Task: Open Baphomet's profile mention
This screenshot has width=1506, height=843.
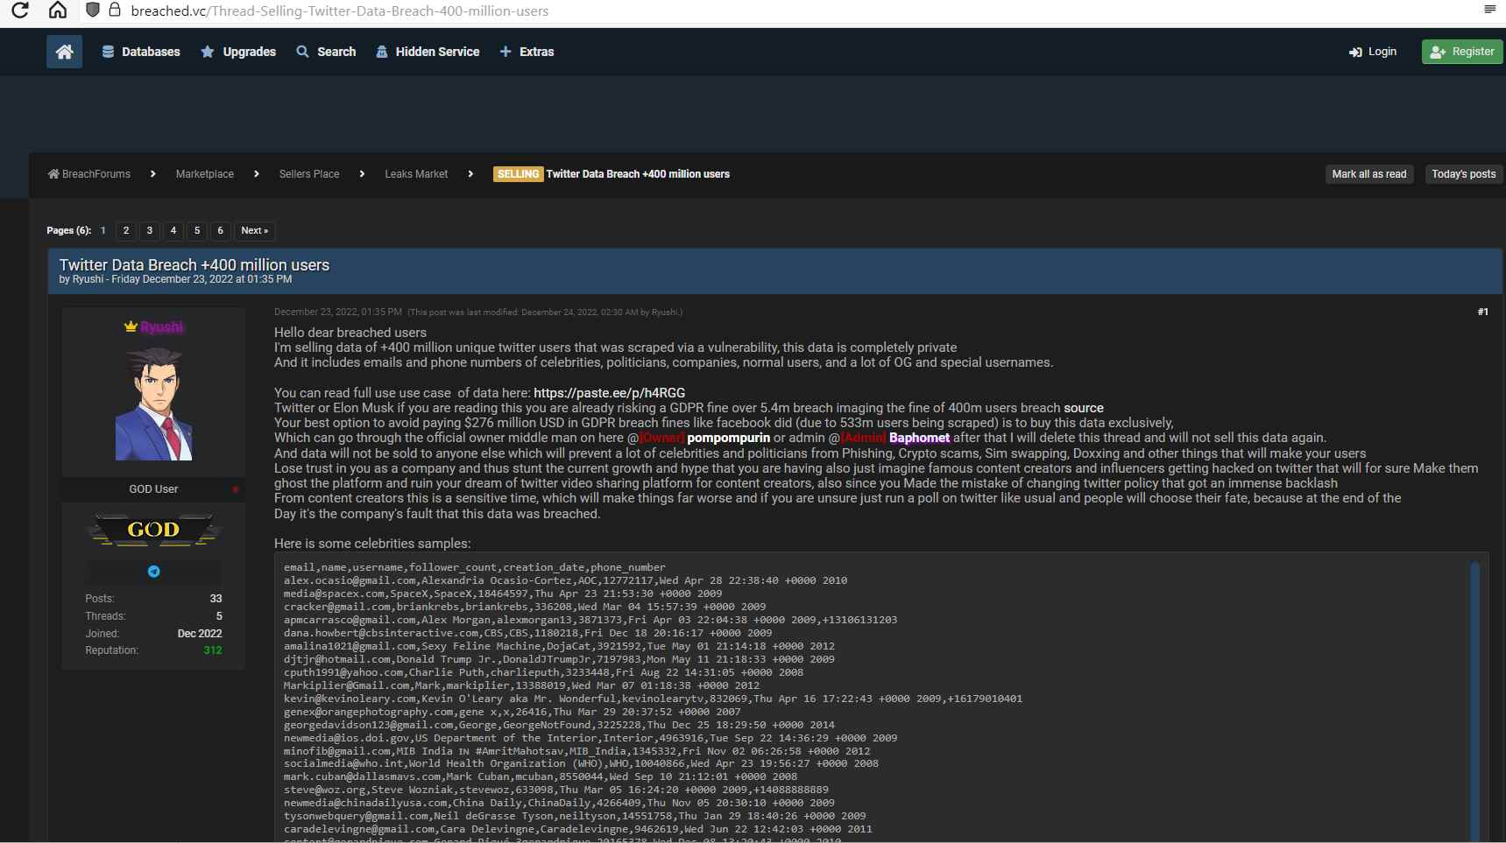Action: (x=919, y=438)
